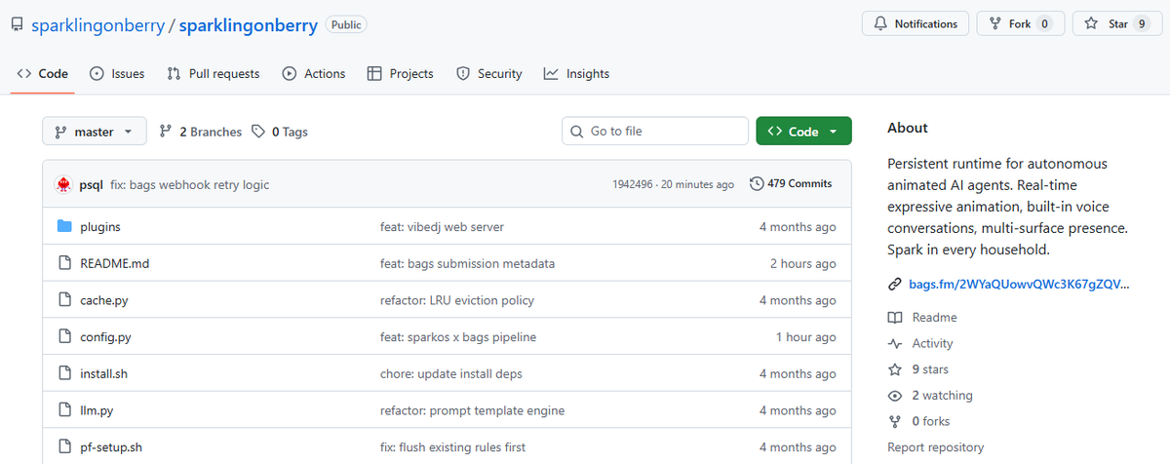Viewport: 1170px width, 464px height.
Task: View the Insights tab
Action: 576,73
